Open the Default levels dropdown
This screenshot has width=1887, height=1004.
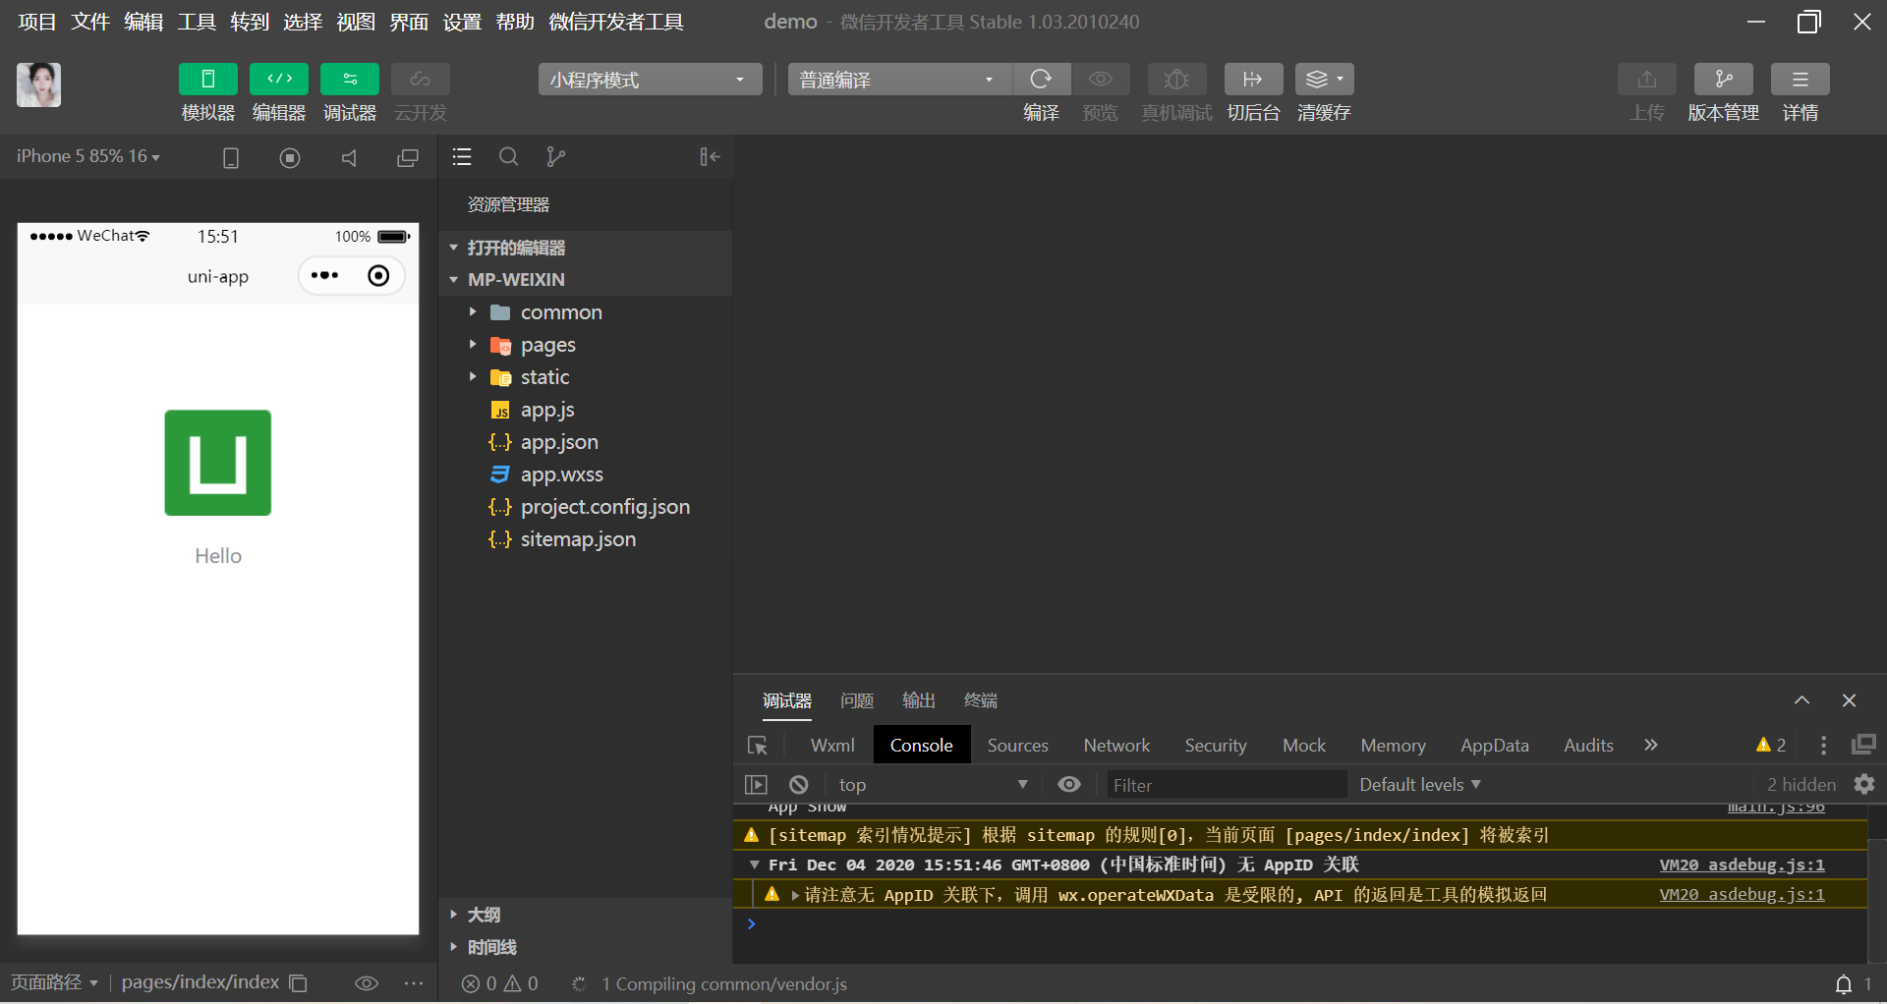pyautogui.click(x=1420, y=784)
